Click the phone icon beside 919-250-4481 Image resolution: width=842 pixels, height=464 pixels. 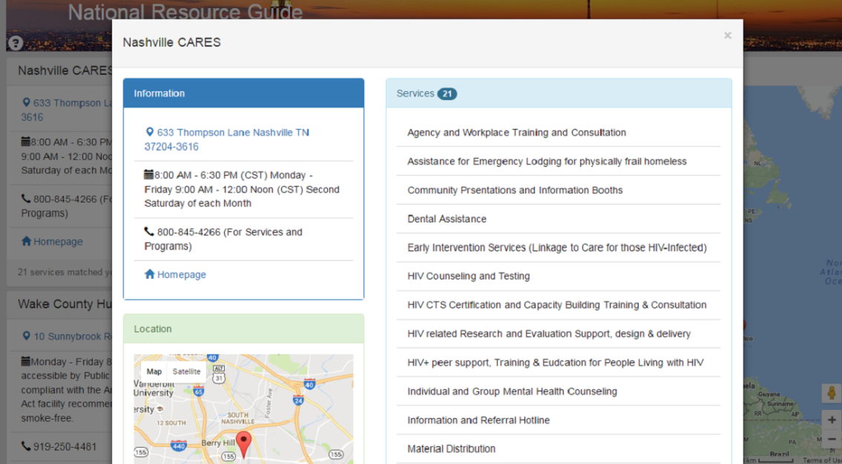(26, 445)
